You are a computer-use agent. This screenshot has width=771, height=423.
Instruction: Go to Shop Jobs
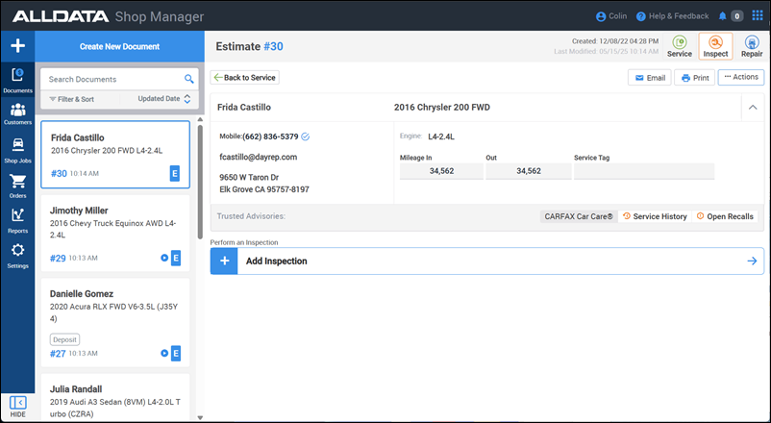(x=17, y=150)
